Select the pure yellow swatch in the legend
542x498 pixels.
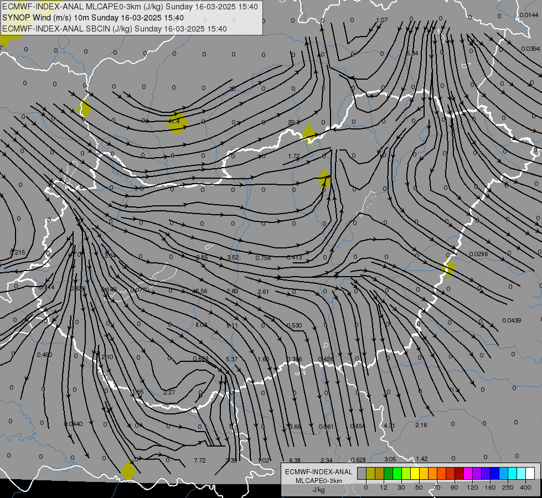coord(415,473)
